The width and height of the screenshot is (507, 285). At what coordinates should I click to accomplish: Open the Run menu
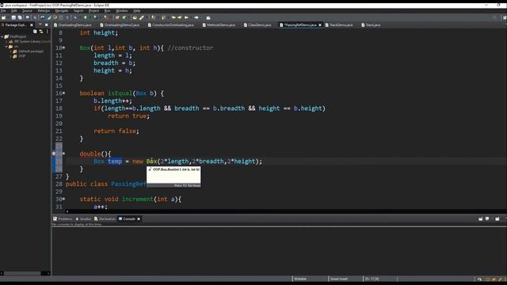coord(108,10)
